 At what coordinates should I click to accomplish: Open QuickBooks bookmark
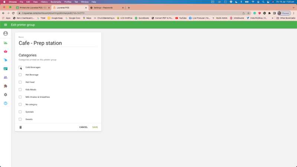(x=142, y=18)
